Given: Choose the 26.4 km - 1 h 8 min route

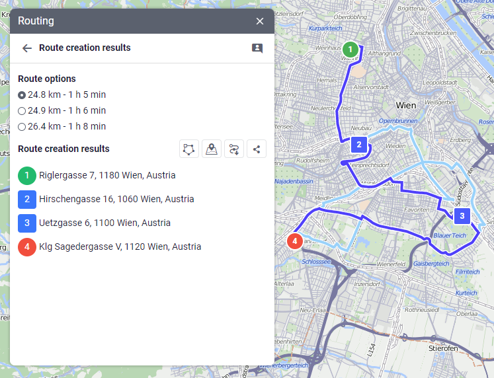Looking at the screenshot, I should [22, 127].
